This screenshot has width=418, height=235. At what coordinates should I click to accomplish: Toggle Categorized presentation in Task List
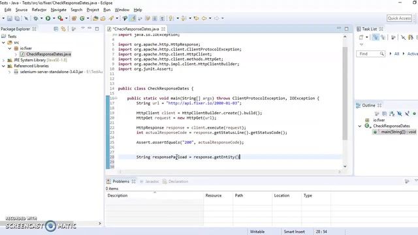point(376,37)
